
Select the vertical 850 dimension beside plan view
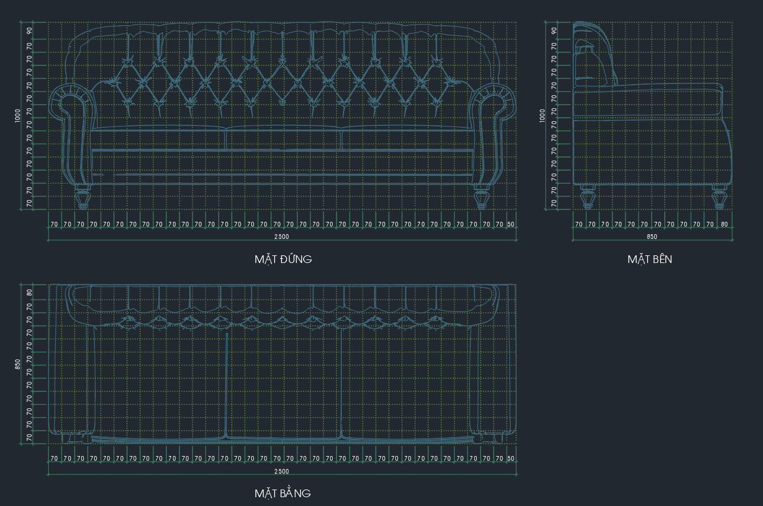[x=18, y=364]
